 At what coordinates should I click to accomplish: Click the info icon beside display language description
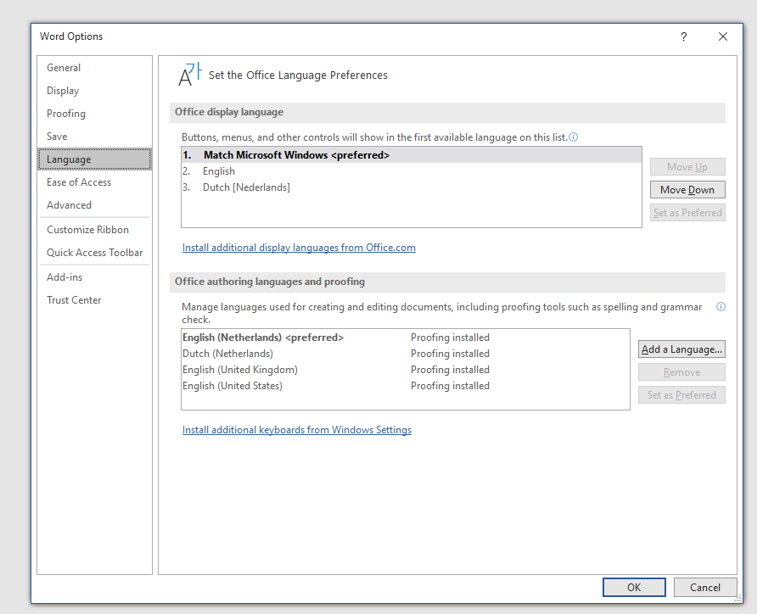point(574,137)
